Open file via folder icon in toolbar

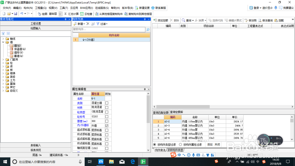tap(9, 14)
